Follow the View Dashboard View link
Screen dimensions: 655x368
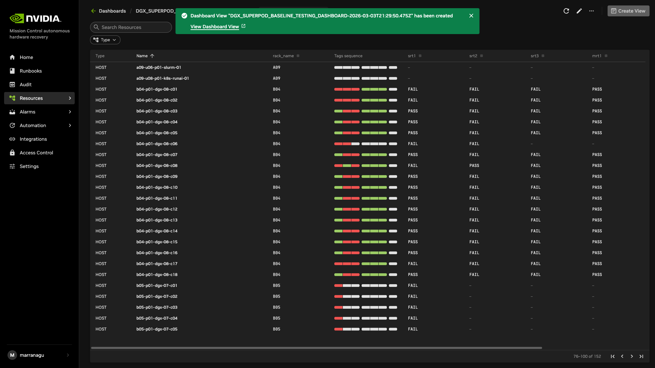tap(215, 27)
